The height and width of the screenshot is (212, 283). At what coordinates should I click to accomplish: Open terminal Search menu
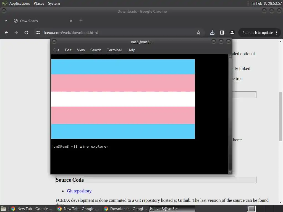(x=96, y=50)
